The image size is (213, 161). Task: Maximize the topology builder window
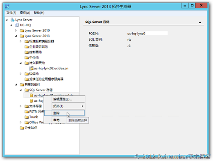pyautogui.click(x=192, y=5)
